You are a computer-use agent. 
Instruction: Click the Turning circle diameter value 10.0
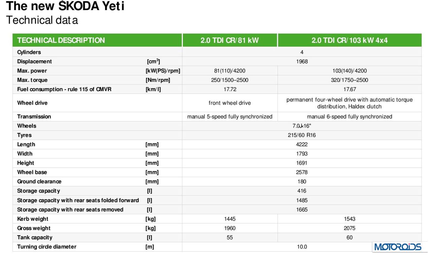click(x=302, y=247)
